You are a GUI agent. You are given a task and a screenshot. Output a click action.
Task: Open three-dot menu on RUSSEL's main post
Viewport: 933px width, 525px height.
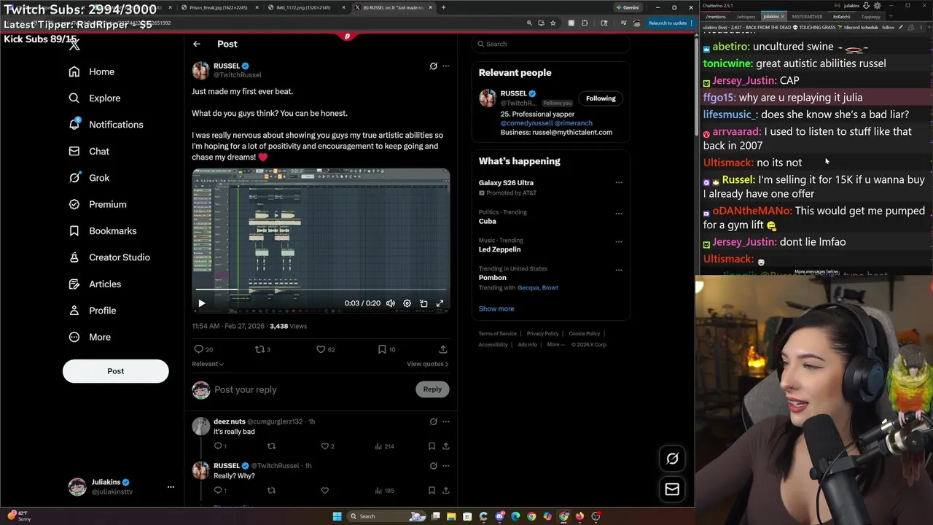click(446, 66)
